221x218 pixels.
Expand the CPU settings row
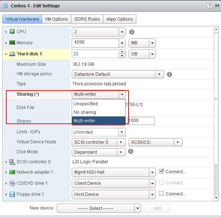[6, 32]
